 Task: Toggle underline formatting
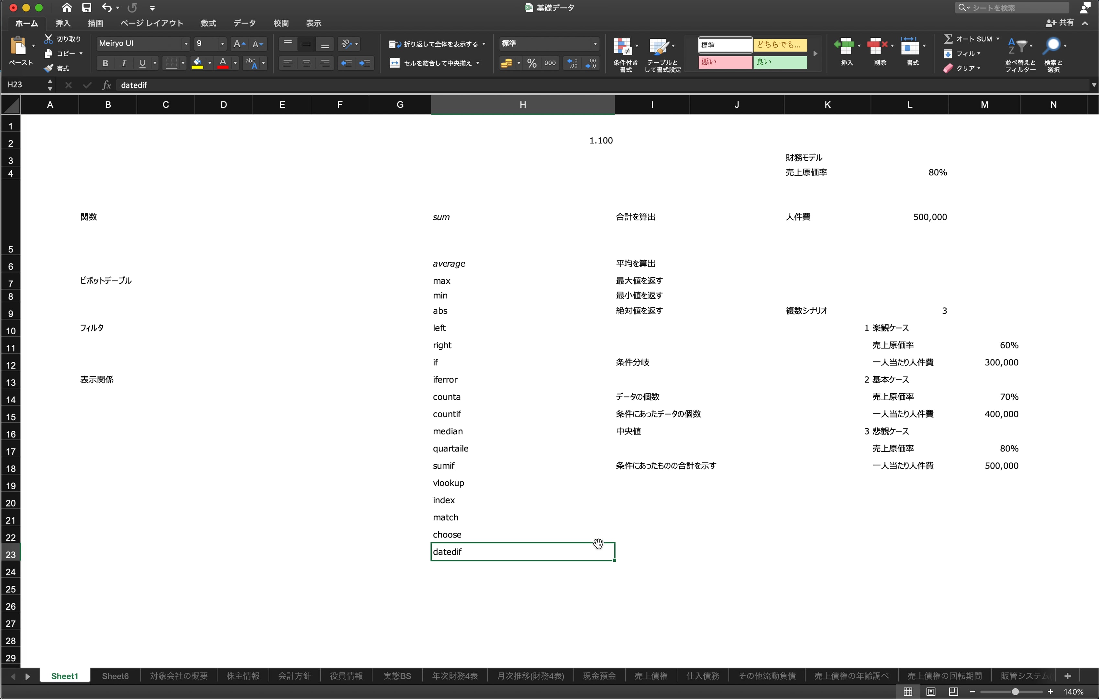pos(142,63)
